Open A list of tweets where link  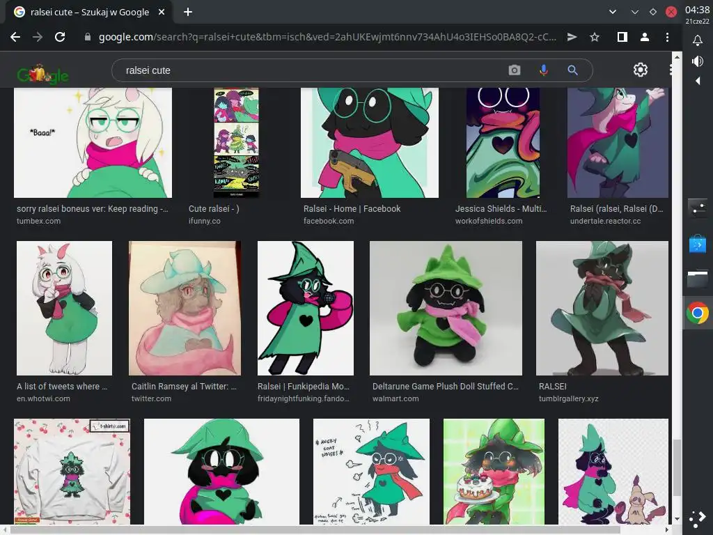[62, 386]
